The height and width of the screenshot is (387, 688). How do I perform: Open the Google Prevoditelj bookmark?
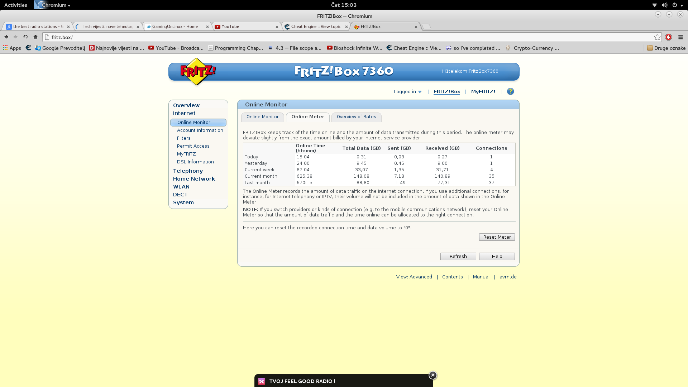(x=60, y=48)
